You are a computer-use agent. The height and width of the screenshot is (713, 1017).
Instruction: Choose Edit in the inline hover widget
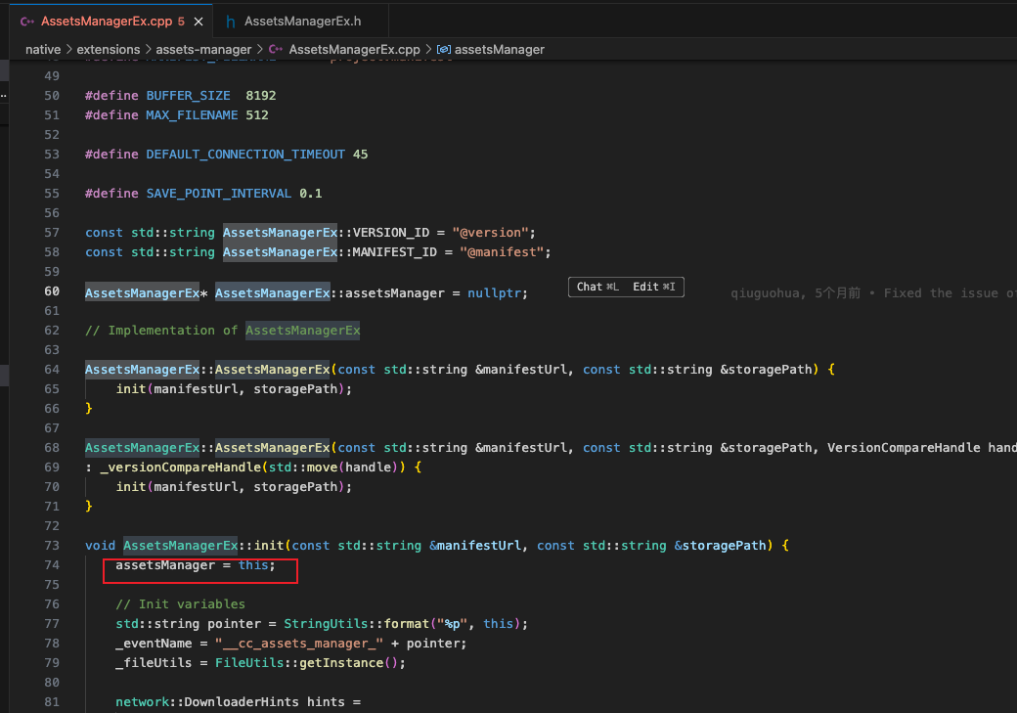coord(654,287)
